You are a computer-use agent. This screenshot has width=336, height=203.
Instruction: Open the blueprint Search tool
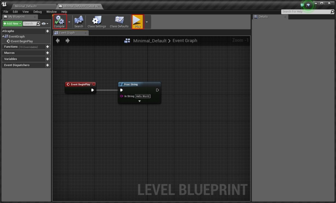point(79,22)
